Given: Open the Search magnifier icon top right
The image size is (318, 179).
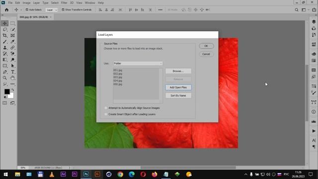Looking at the screenshot, I should tap(297, 10).
